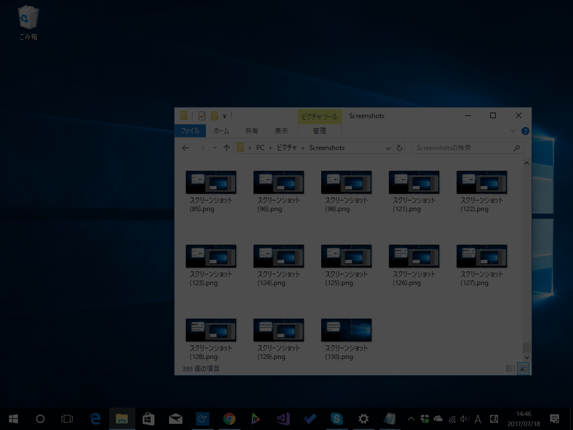Toggle the IME input mode indicator
573x430 pixels.
(477, 418)
